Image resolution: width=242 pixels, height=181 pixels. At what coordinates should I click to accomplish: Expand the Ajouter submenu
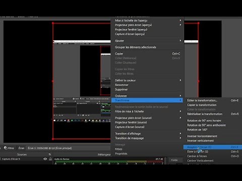click(147, 41)
